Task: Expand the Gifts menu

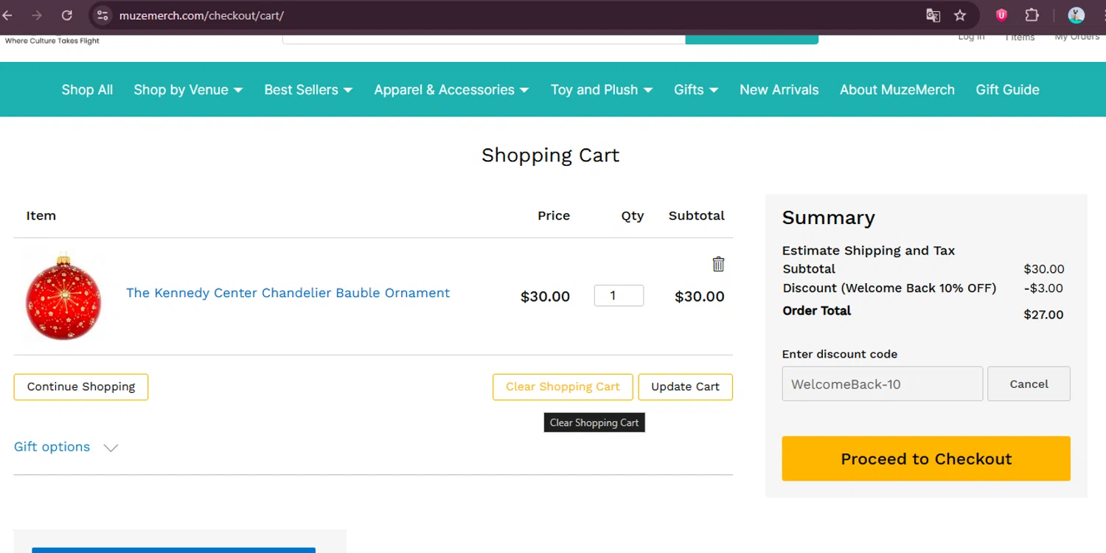Action: [x=696, y=90]
